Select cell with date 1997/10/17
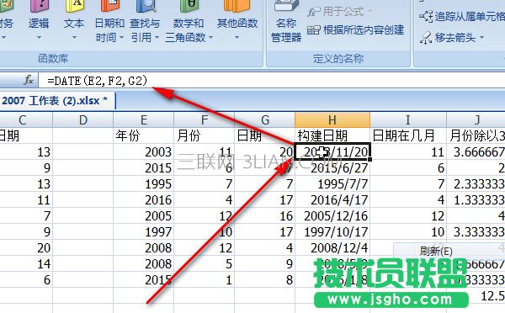The height and width of the screenshot is (313, 505). pos(332,232)
